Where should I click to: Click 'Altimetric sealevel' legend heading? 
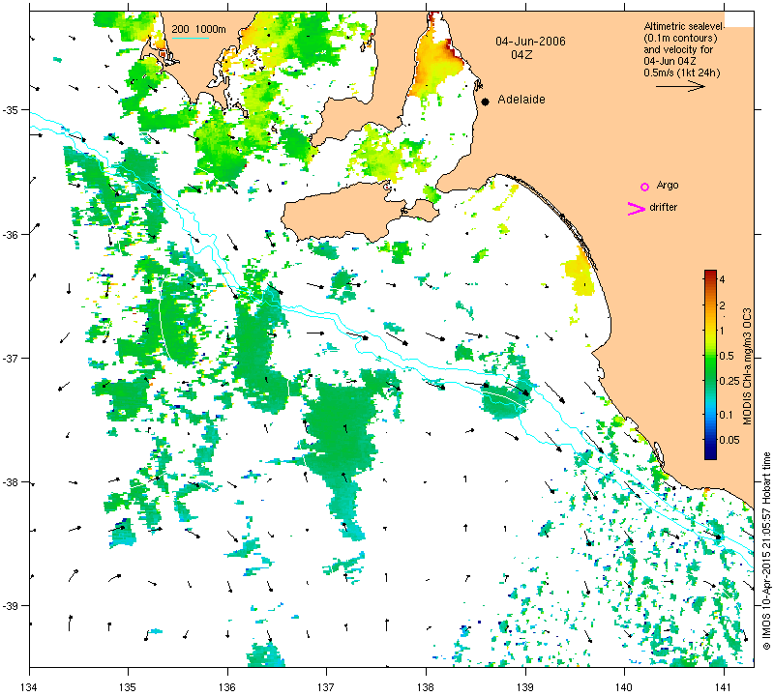click(684, 27)
